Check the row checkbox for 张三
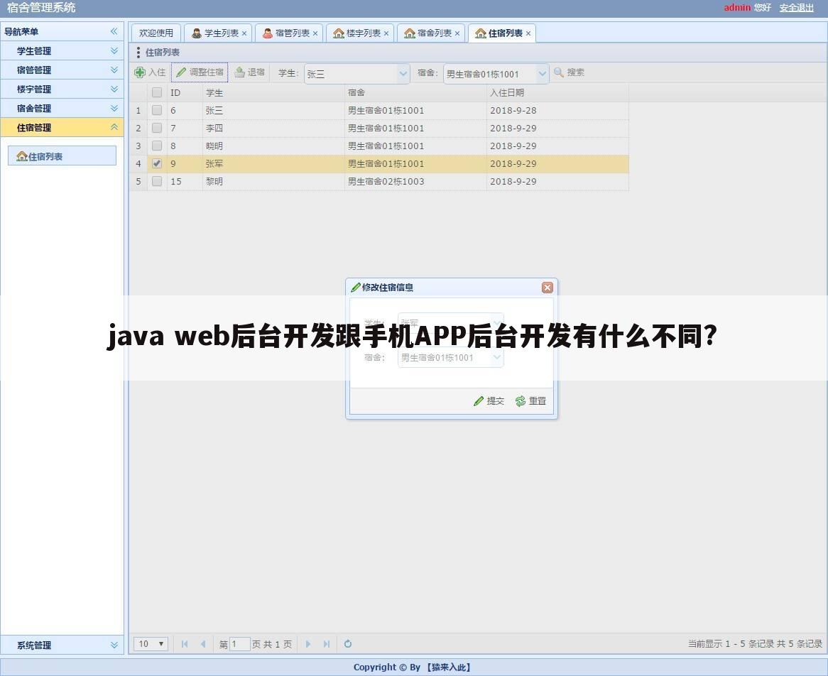Image resolution: width=828 pixels, height=676 pixels. [x=157, y=110]
